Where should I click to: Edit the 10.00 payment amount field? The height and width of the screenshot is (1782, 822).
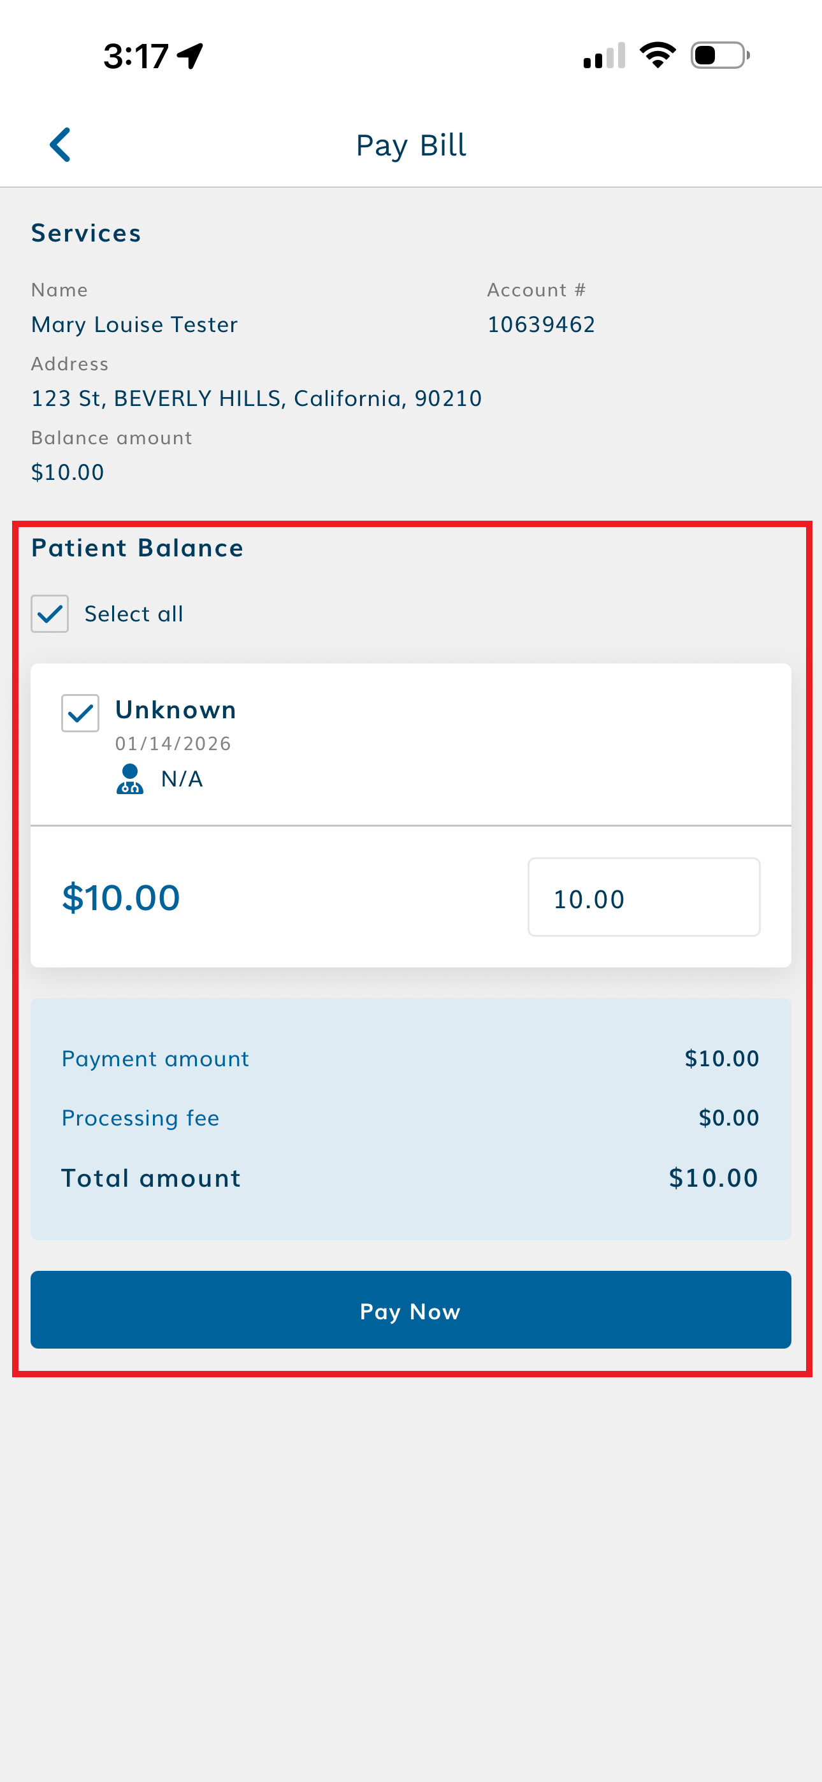coord(644,897)
